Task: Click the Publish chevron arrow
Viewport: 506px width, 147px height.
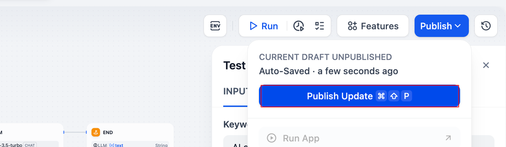Action: 458,26
